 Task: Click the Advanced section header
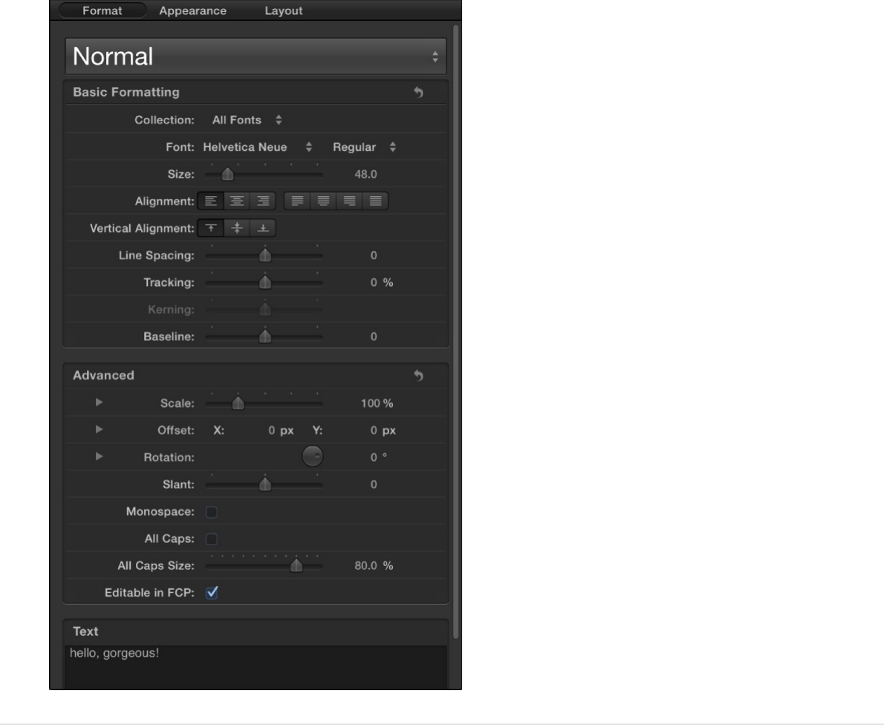point(256,375)
